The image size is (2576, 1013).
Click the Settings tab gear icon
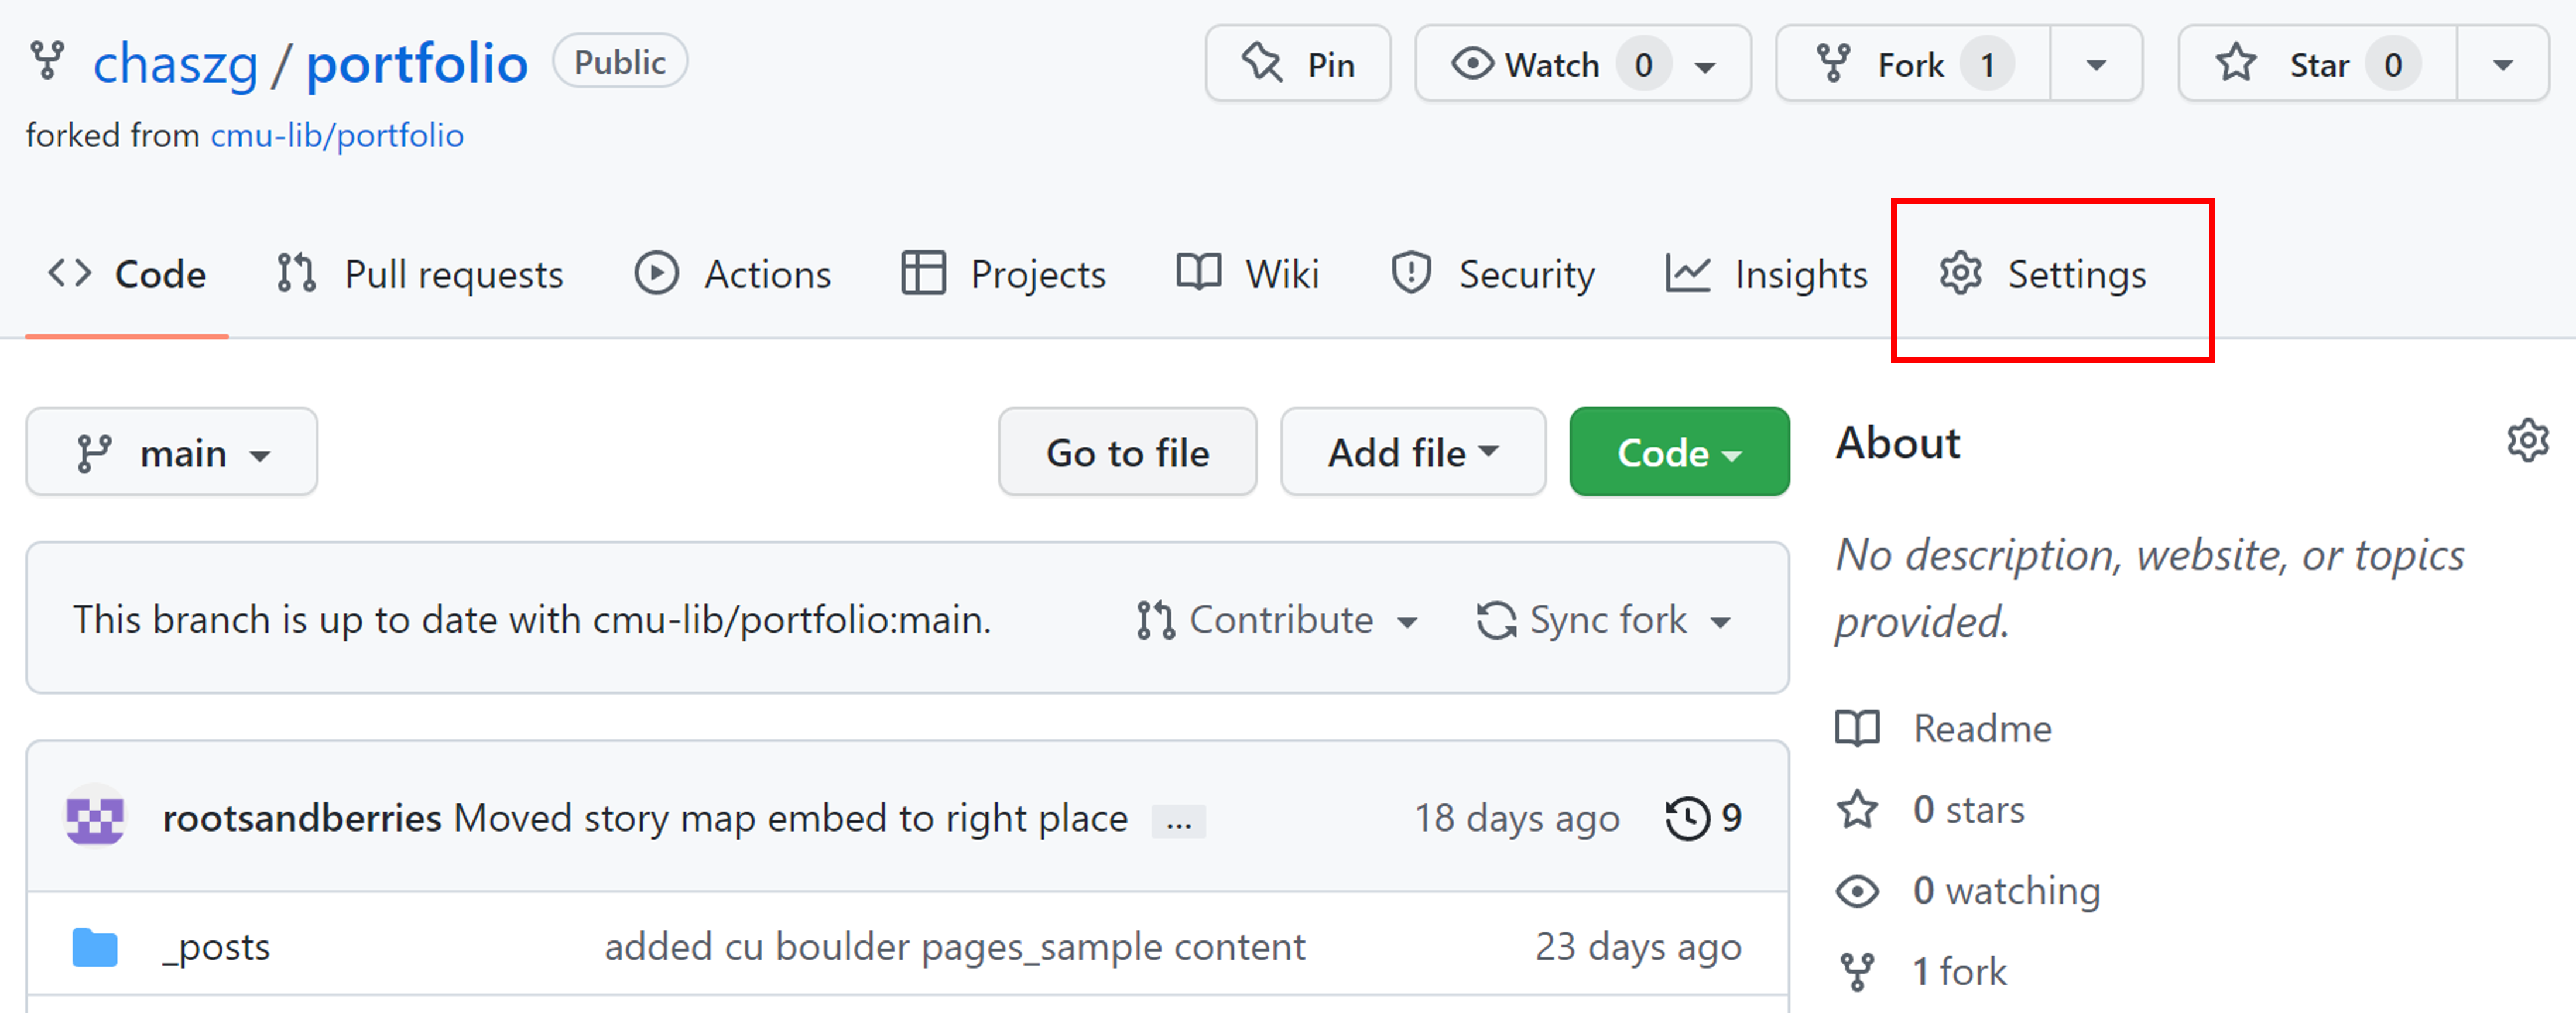click(x=1961, y=273)
